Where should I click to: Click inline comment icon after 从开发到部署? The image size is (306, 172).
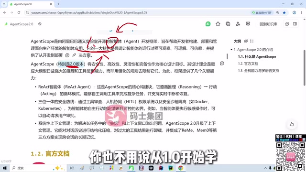(x=67, y=55)
